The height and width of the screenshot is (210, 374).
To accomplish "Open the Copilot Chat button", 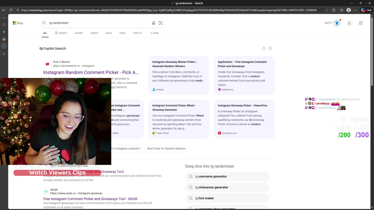I will (x=366, y=10).
